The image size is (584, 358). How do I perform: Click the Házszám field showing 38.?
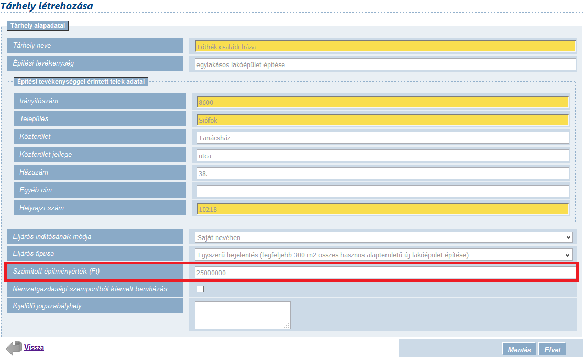click(383, 173)
